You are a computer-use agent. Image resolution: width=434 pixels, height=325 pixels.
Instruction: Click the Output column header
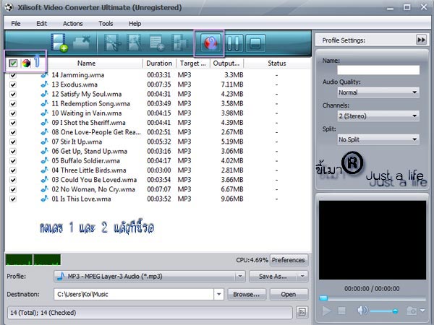[226, 64]
